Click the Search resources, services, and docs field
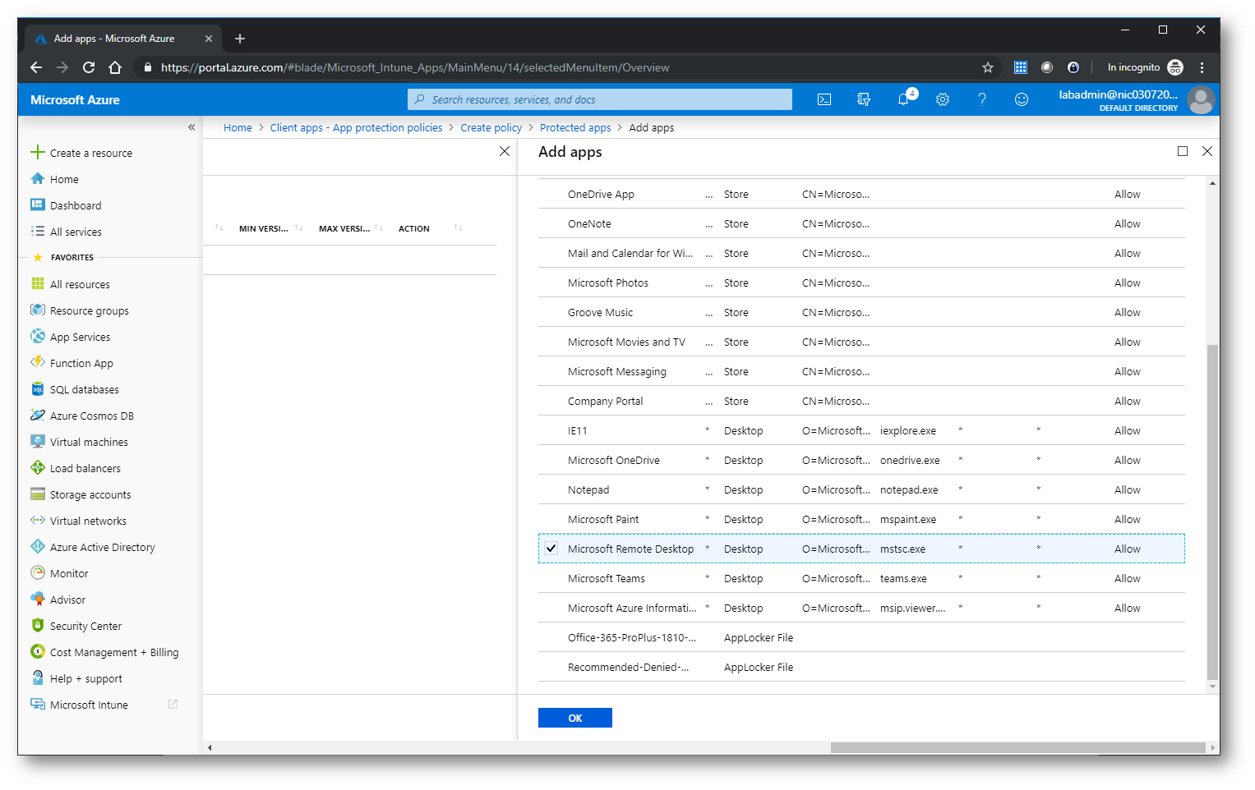 click(600, 99)
